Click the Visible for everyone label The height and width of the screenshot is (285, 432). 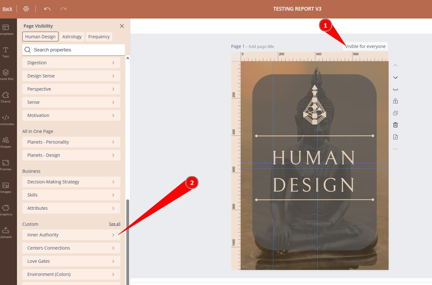pos(365,46)
